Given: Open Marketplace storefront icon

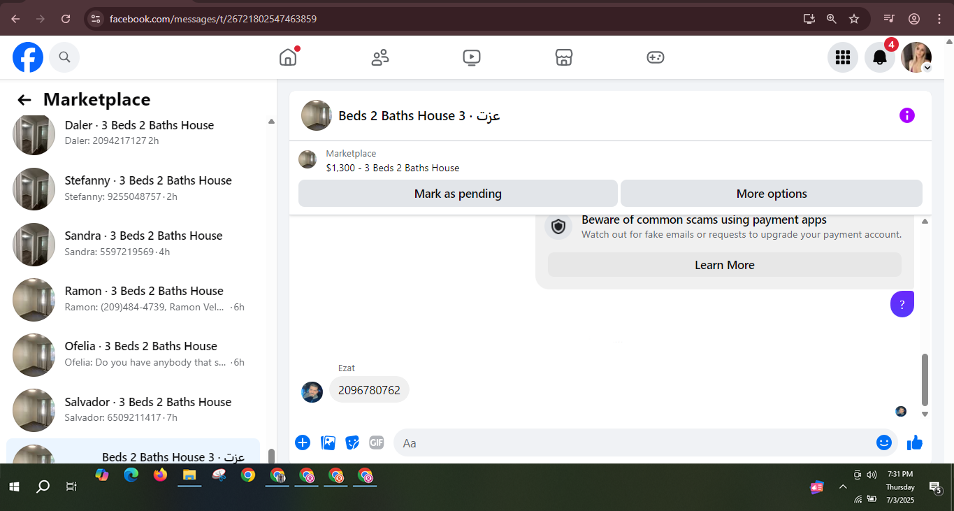Looking at the screenshot, I should pos(564,57).
